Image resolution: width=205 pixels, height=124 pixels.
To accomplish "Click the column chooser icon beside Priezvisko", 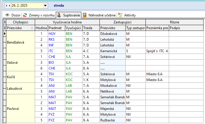I will pyautogui.click(x=4, y=28).
